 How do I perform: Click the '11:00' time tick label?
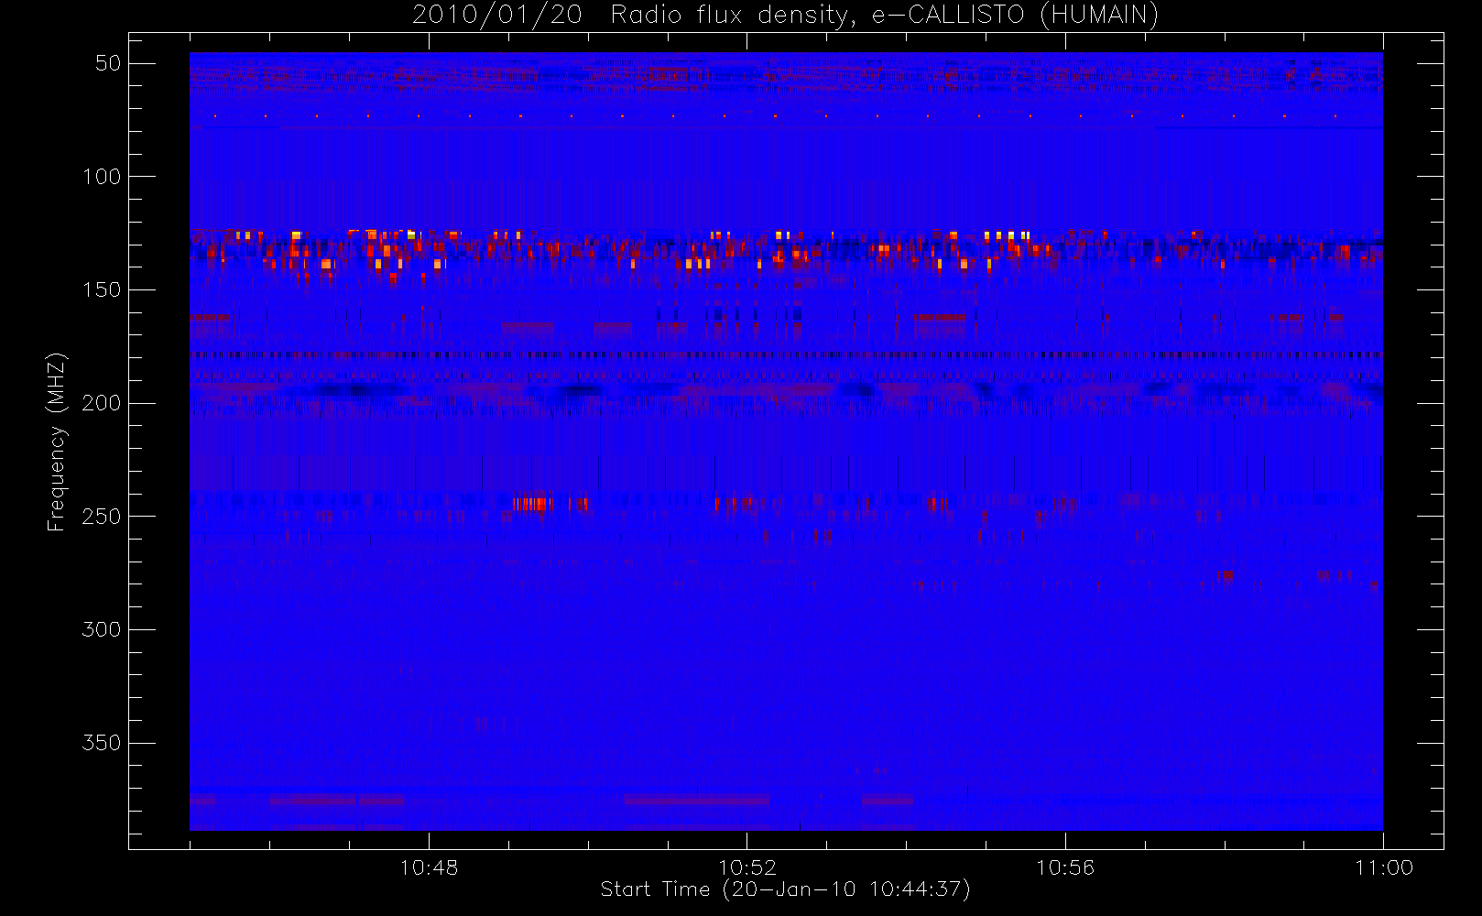point(1384,867)
